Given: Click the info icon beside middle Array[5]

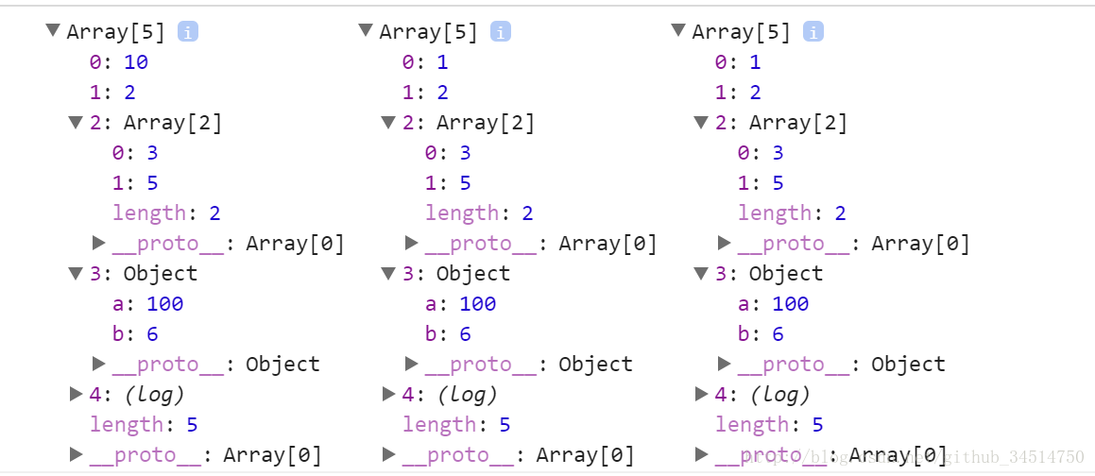Looking at the screenshot, I should 501,31.
